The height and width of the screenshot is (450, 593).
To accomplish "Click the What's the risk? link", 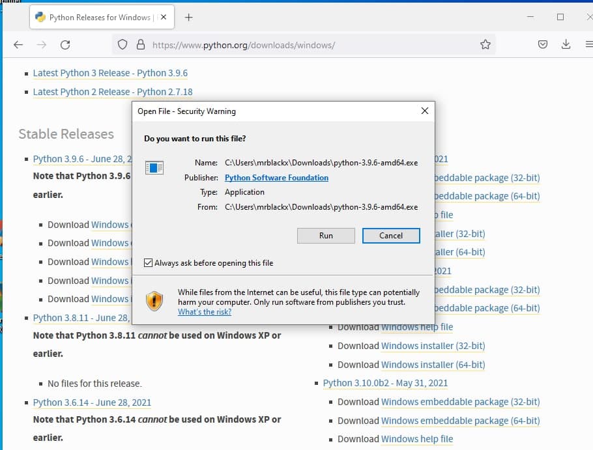I will click(x=204, y=312).
